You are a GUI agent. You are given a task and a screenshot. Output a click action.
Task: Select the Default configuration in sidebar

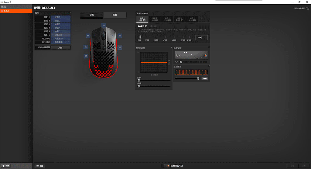tap(16, 11)
